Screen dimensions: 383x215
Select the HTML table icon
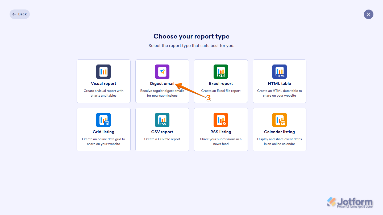[279, 71]
